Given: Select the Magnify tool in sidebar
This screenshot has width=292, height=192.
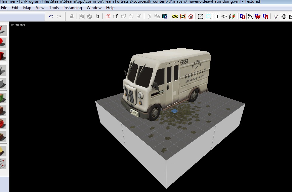Looking at the screenshot, I should coord(3,43).
